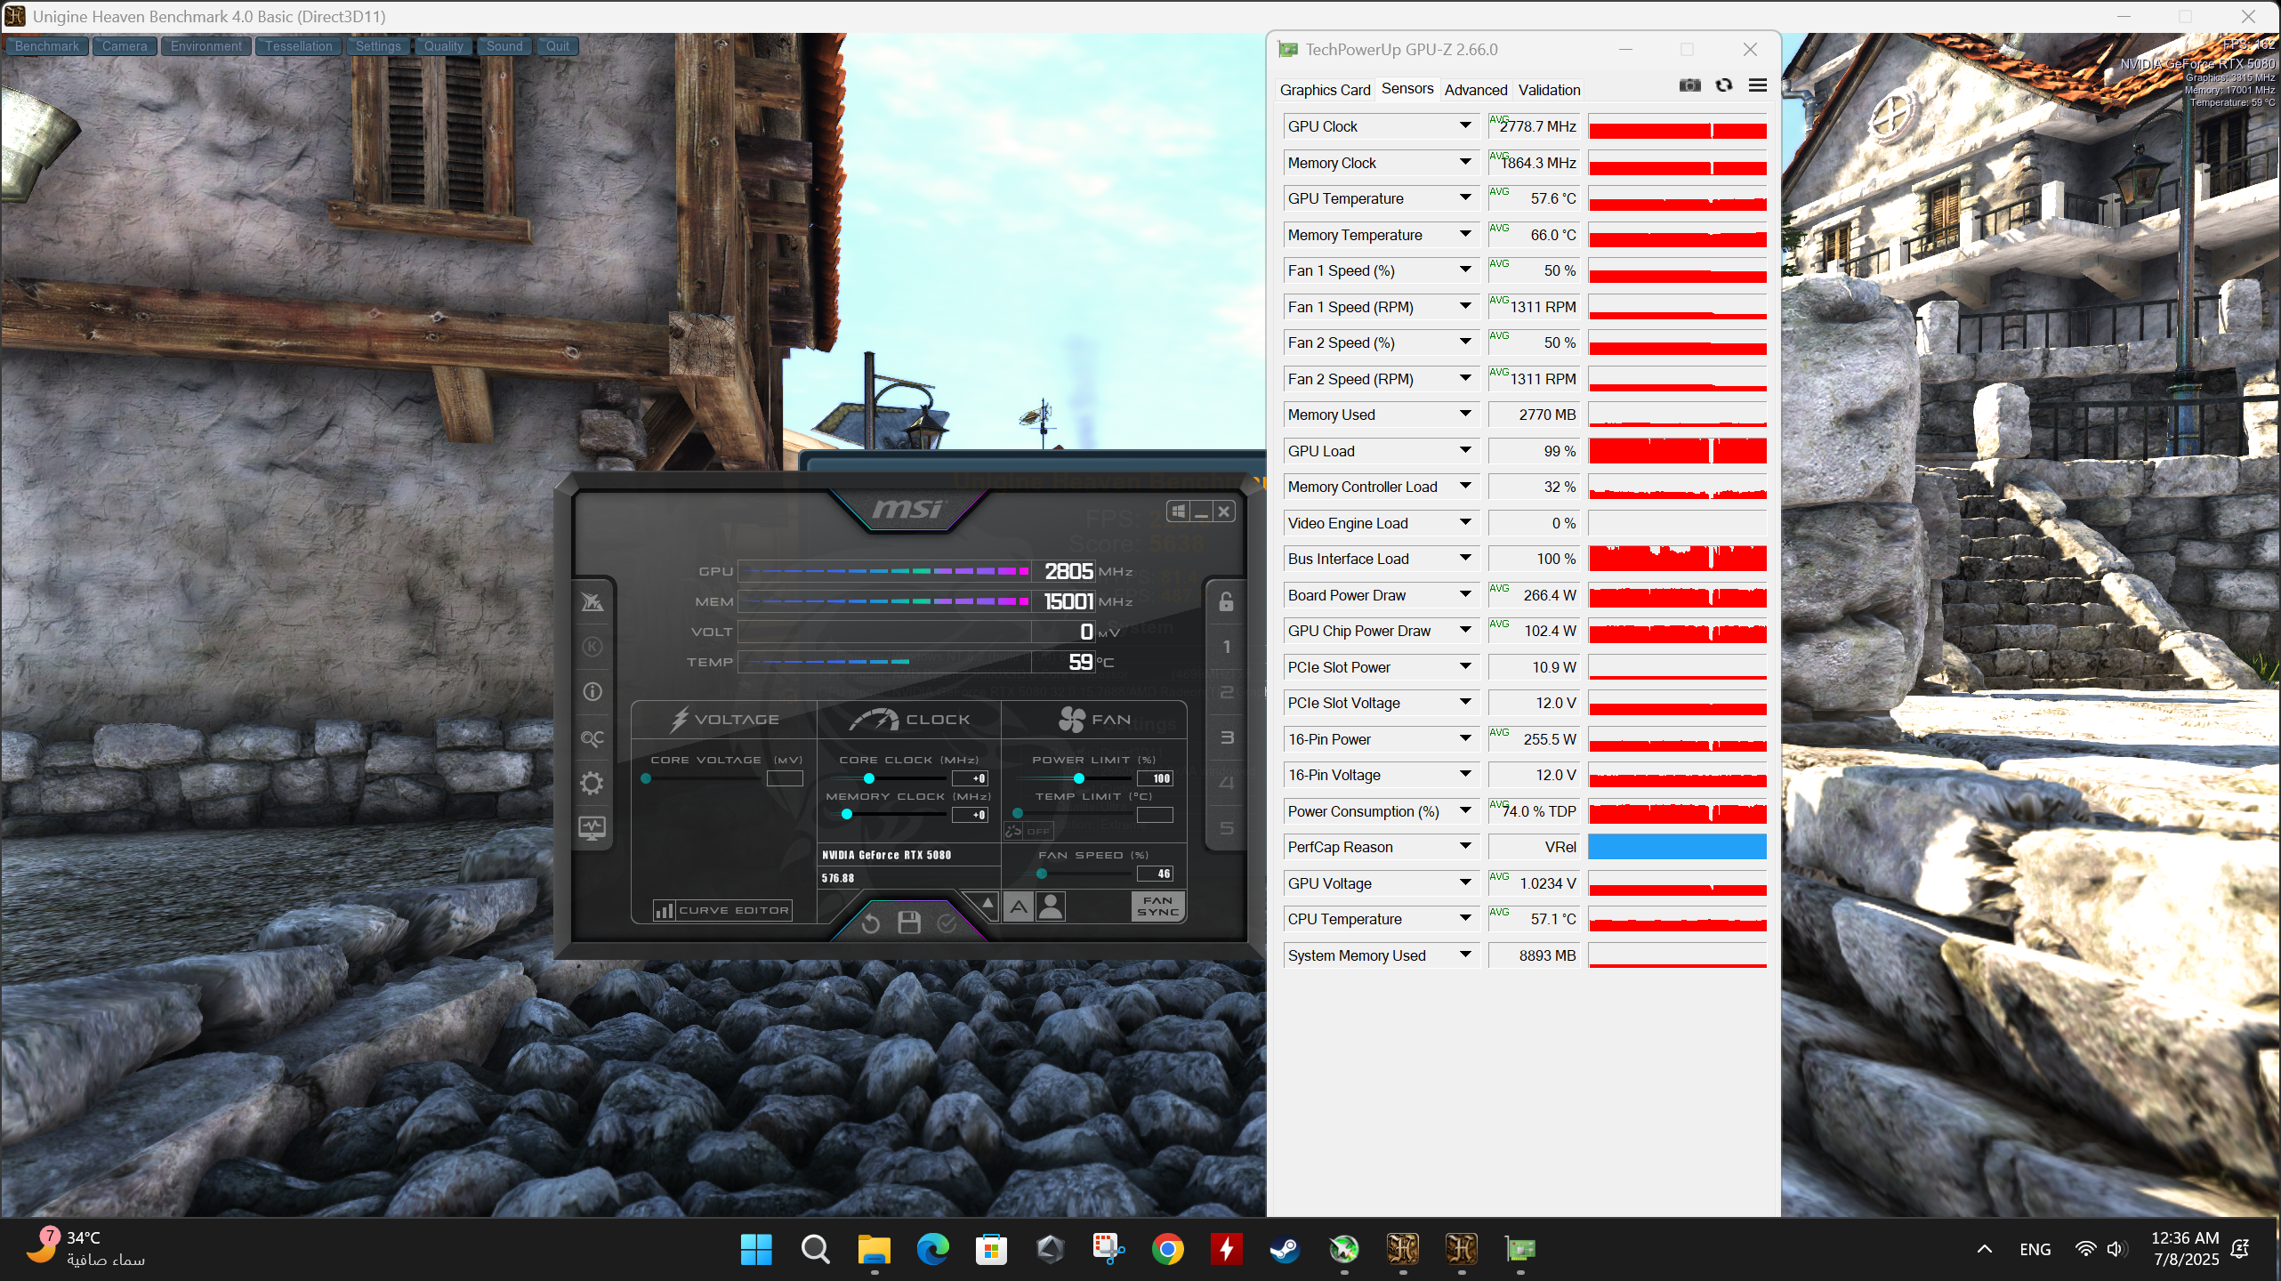
Task: Launch the OC Scanner in Afterburner
Action: 592,738
